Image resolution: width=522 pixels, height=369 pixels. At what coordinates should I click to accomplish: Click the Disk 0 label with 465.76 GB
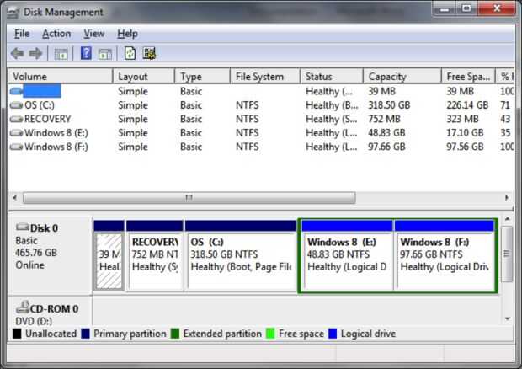(x=50, y=254)
